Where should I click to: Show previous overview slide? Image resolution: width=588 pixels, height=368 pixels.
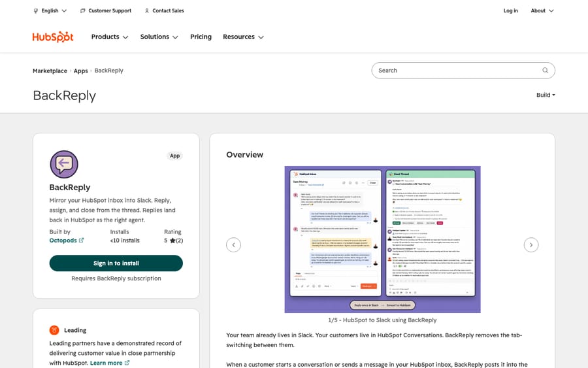point(233,245)
